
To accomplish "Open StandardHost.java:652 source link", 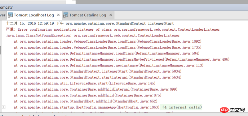I will click(x=135, y=101).
